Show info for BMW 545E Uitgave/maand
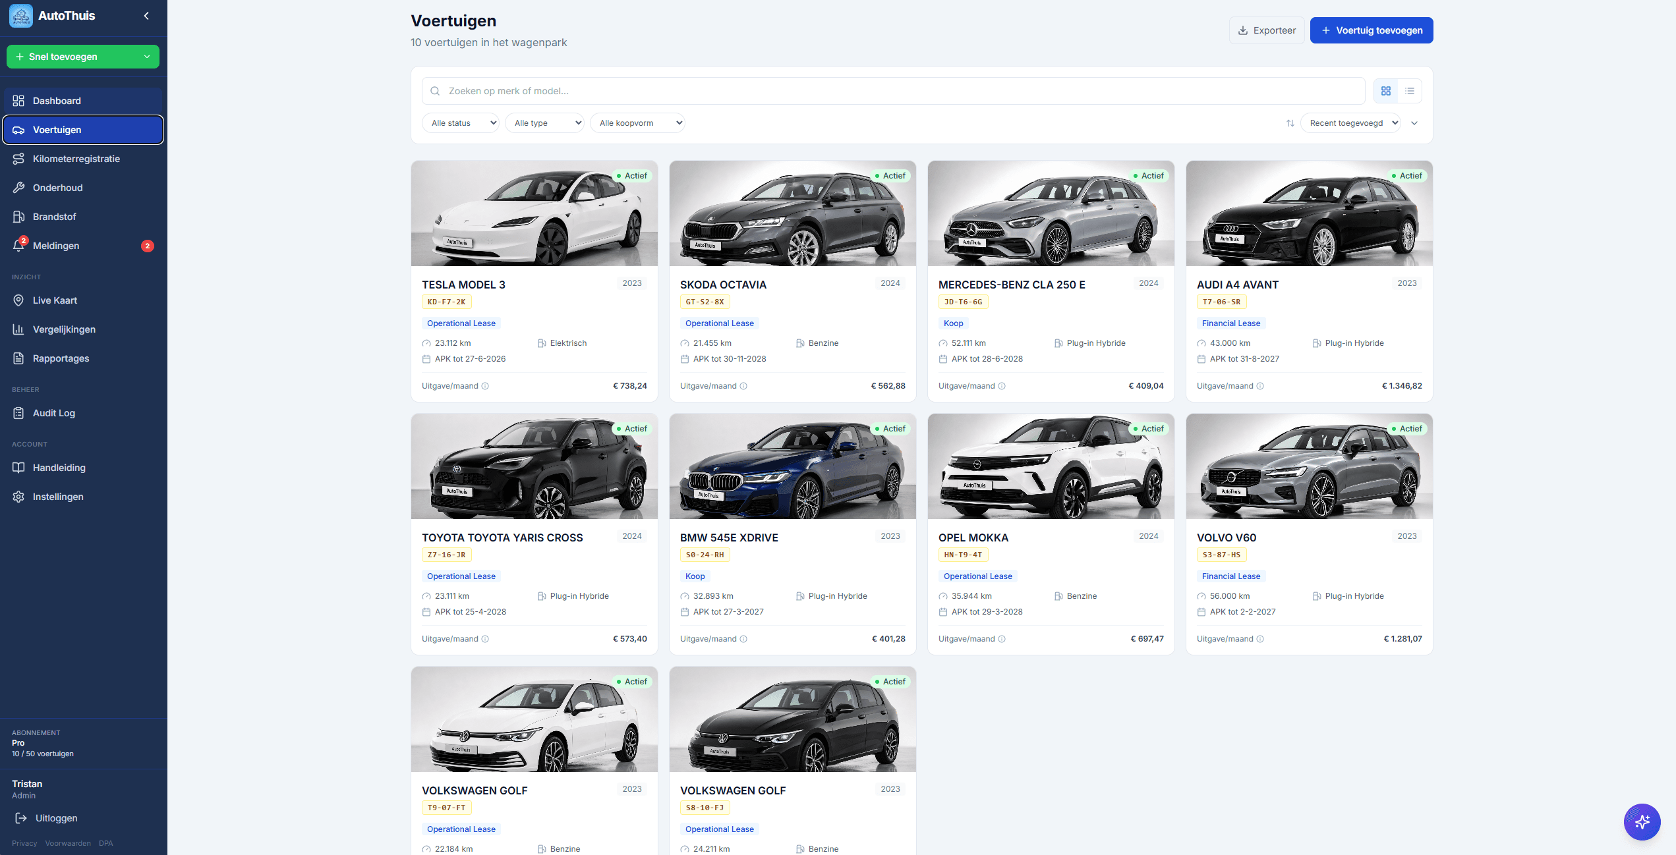Viewport: 1676px width, 855px height. click(743, 639)
